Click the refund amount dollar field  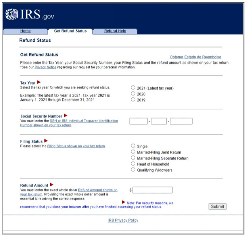click(153, 190)
